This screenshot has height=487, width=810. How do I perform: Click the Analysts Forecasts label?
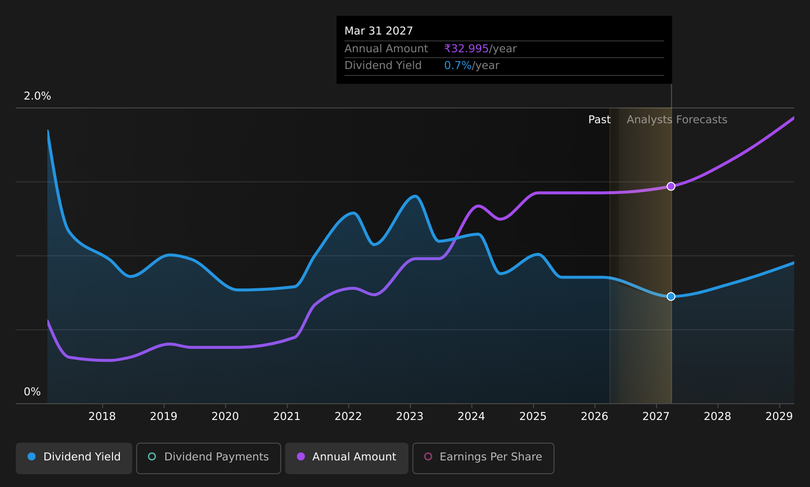677,120
